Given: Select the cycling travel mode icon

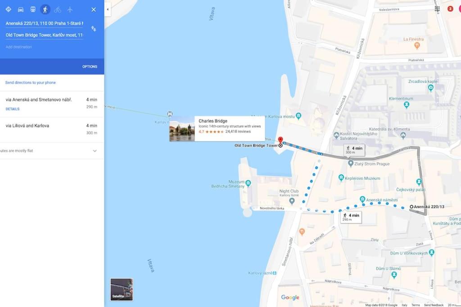Looking at the screenshot, I should click(x=58, y=10).
